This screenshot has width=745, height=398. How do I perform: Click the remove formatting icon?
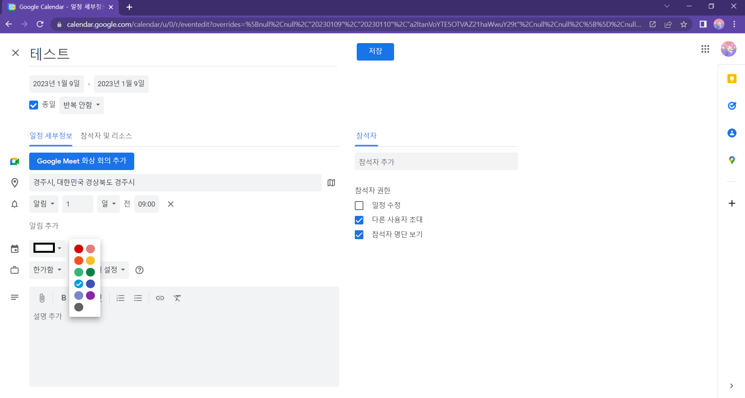tap(177, 298)
